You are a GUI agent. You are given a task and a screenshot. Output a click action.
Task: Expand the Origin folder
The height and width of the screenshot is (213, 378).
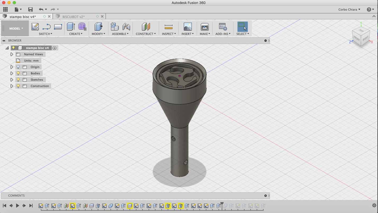12,67
